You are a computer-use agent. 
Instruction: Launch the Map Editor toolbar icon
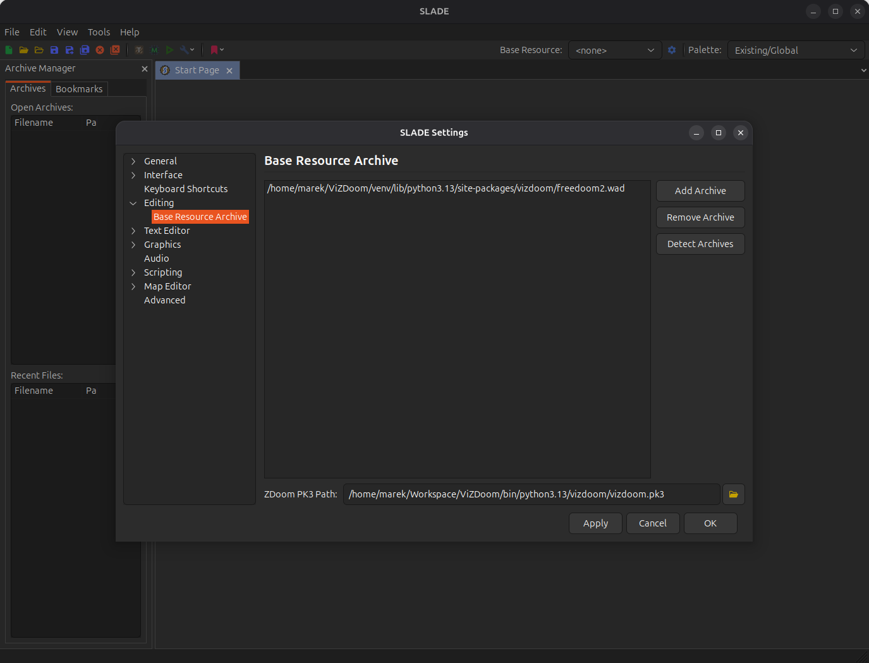154,50
